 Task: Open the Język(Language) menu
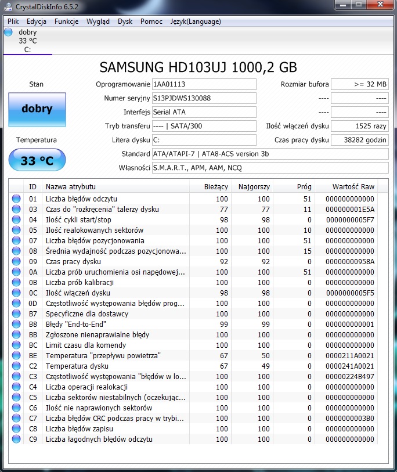[x=196, y=21]
